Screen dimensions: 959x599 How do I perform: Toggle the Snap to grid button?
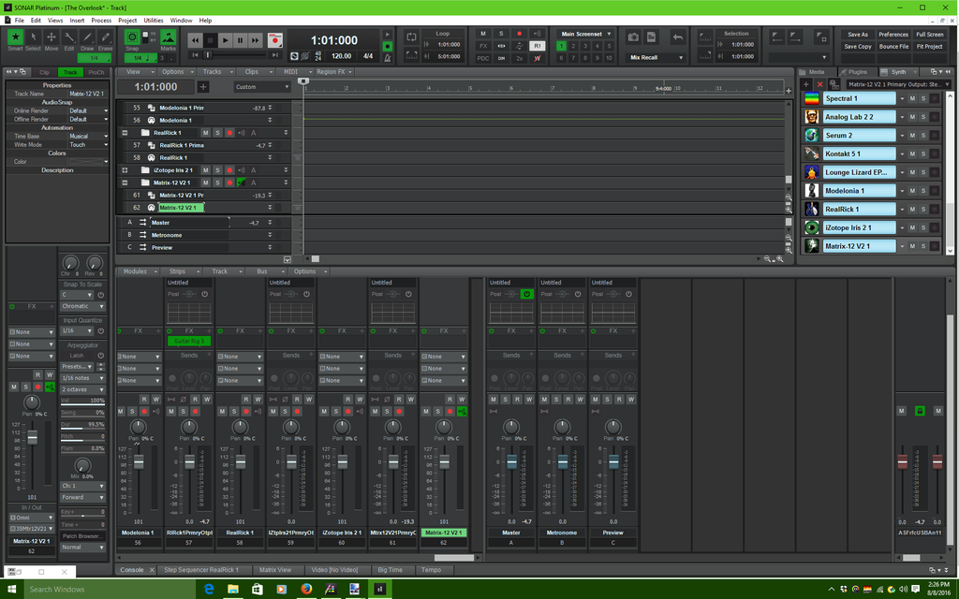(132, 37)
